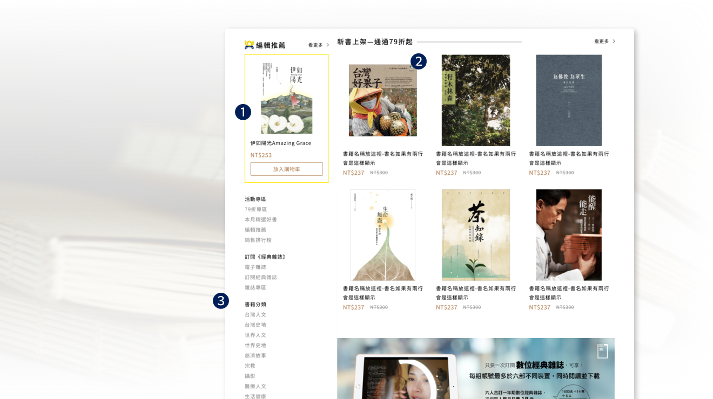Open 台灣好果子 book cover

click(382, 100)
